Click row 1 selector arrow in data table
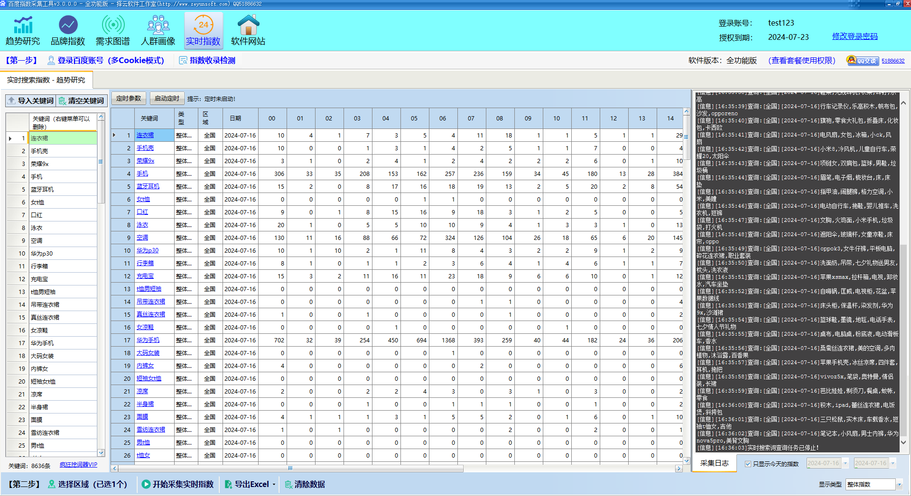 coord(114,135)
